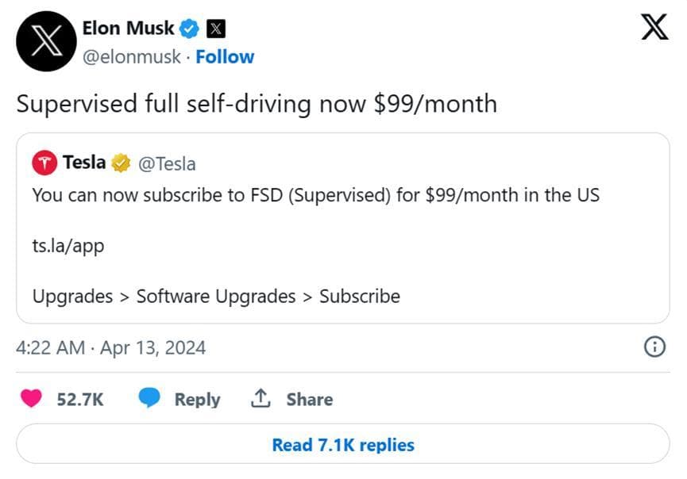Click the Read 7.1K replies button

pyautogui.click(x=342, y=445)
